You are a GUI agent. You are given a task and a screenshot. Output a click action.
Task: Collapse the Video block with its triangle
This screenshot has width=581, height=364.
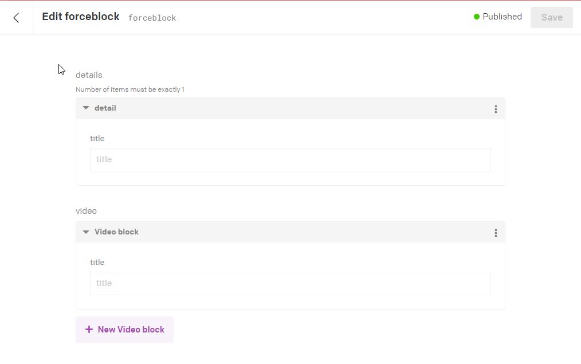pyautogui.click(x=86, y=232)
